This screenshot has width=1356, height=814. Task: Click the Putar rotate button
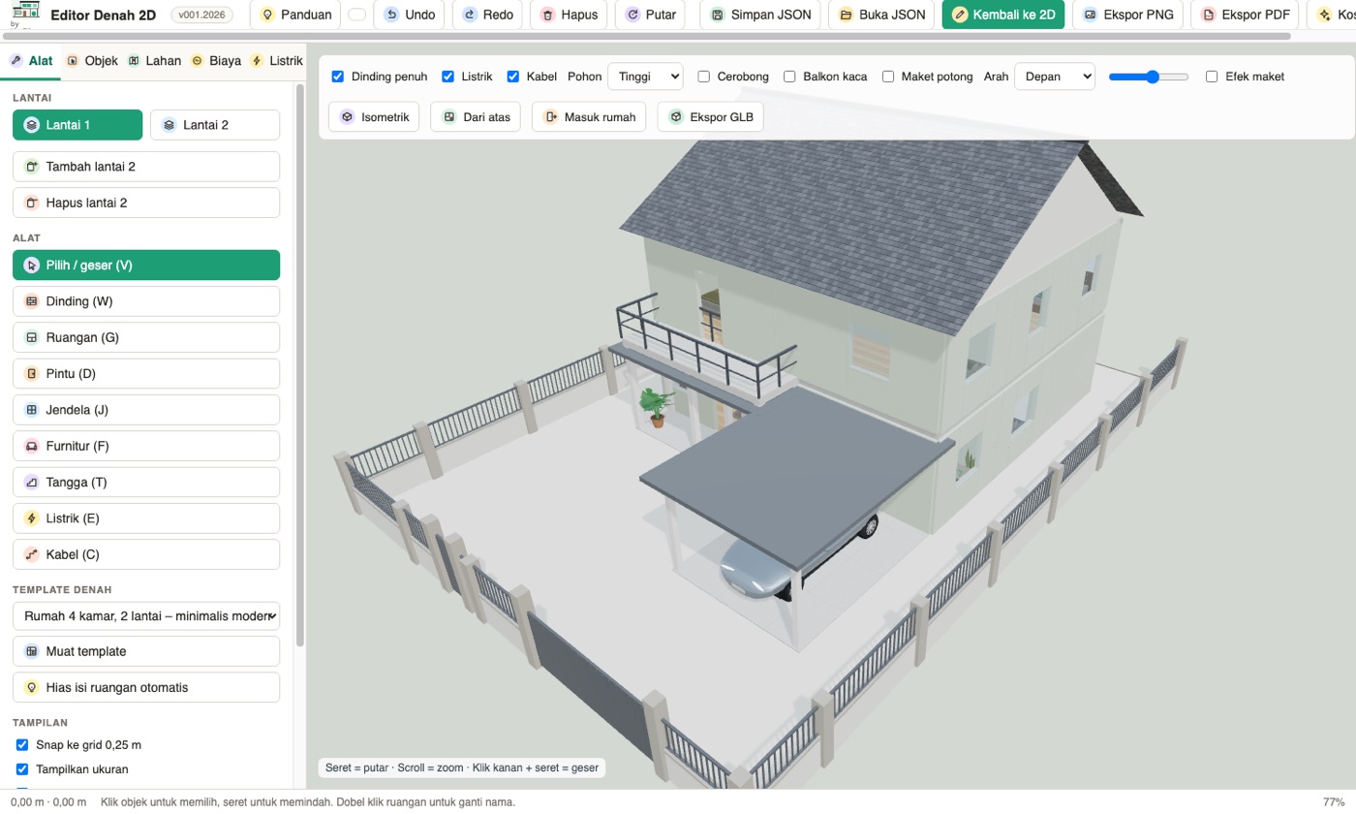(x=650, y=15)
